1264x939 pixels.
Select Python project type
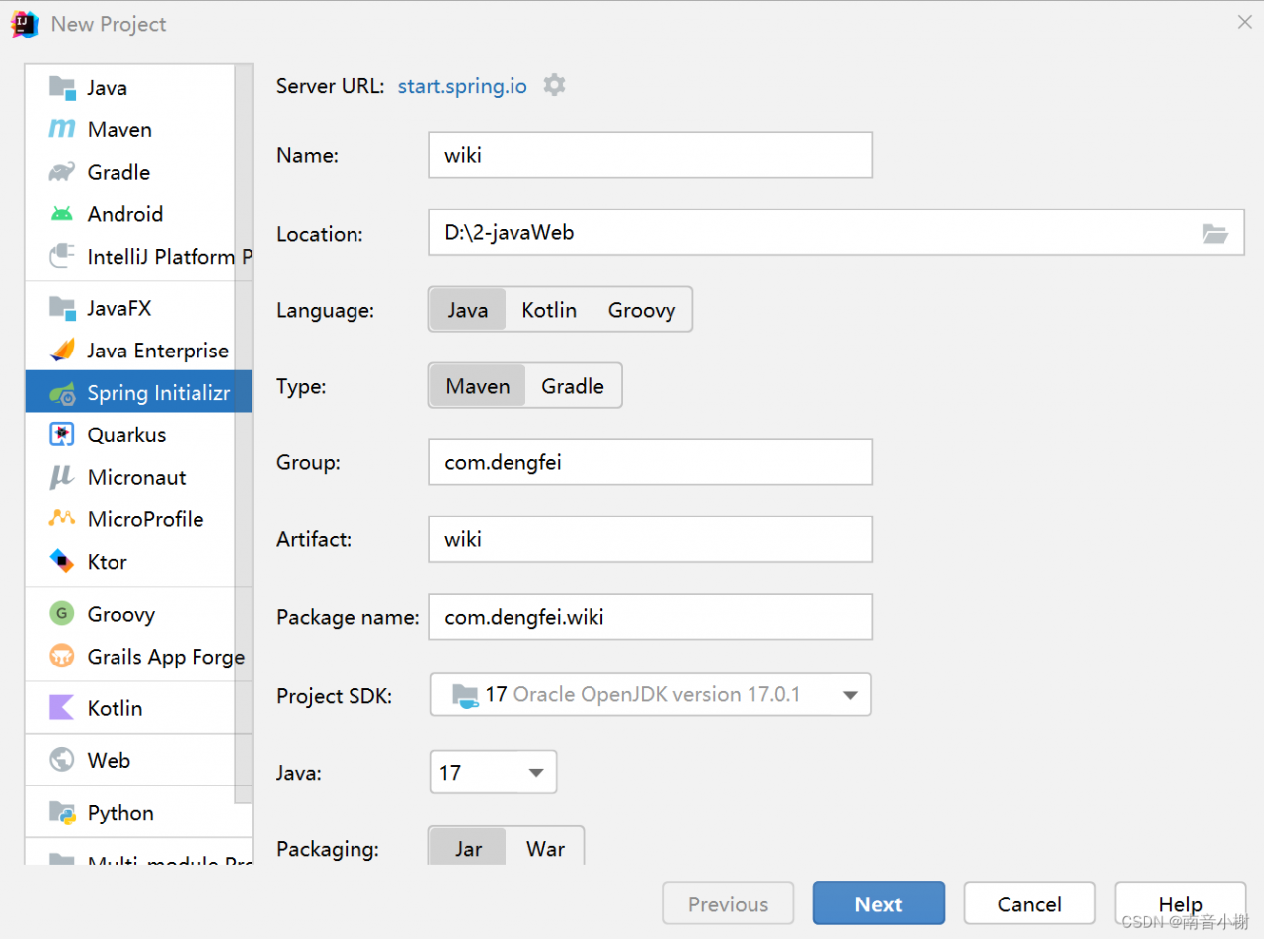(x=130, y=813)
